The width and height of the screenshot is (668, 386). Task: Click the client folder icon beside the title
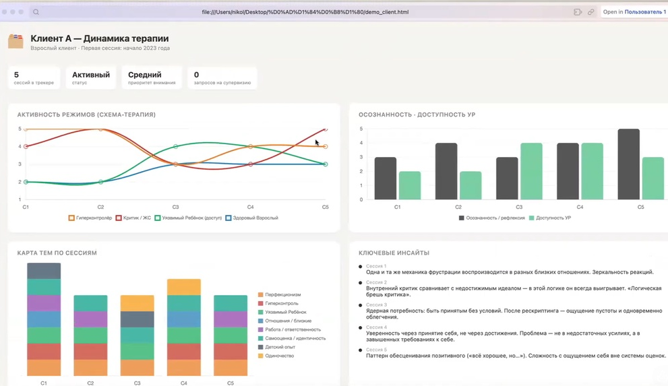tap(16, 41)
